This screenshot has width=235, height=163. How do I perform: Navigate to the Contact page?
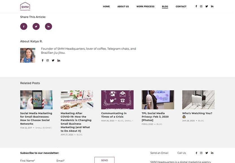point(181,6)
